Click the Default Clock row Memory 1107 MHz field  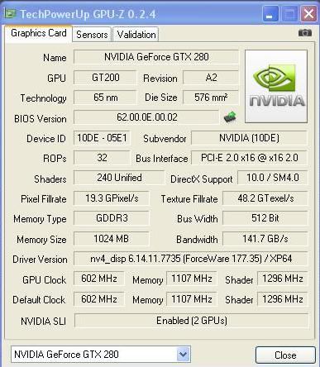point(191,299)
